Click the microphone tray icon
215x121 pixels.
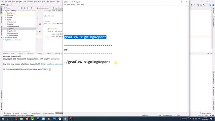point(193,119)
